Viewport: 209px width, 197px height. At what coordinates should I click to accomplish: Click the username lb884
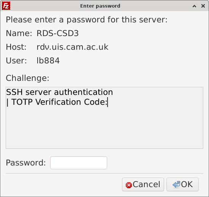(x=48, y=61)
